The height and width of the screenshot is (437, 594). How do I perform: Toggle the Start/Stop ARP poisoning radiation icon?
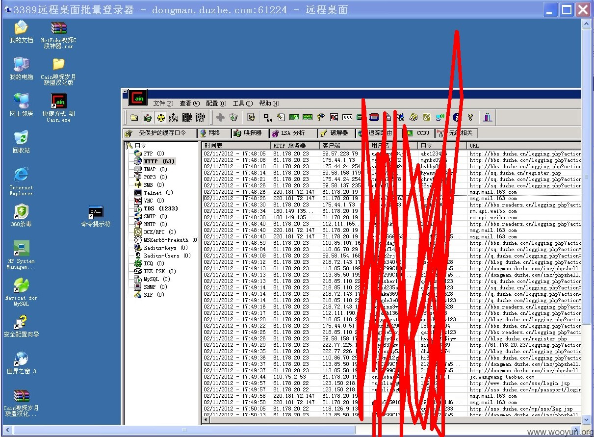pyautogui.click(x=160, y=117)
